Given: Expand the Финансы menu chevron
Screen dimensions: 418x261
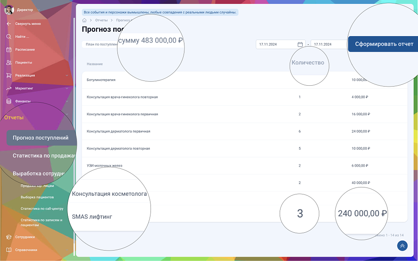Looking at the screenshot, I should (x=67, y=101).
